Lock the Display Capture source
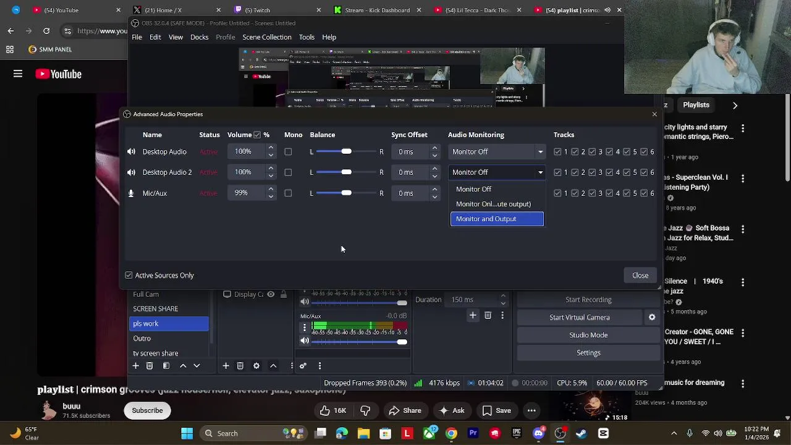791x445 pixels. [284, 294]
